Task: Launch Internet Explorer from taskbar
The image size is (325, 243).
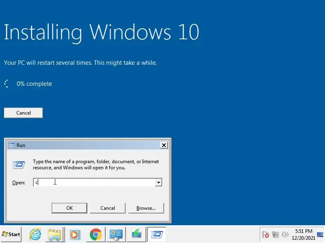Action: coord(35,234)
